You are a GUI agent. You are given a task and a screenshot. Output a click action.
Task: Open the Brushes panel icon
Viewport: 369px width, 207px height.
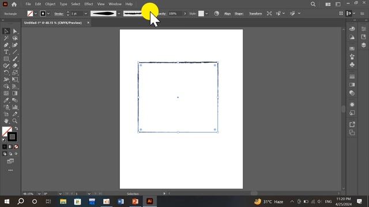(352, 56)
